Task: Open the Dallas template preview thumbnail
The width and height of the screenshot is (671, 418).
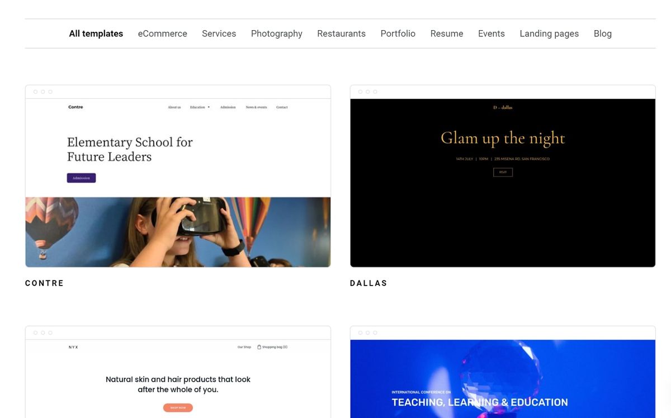Action: tap(503, 176)
